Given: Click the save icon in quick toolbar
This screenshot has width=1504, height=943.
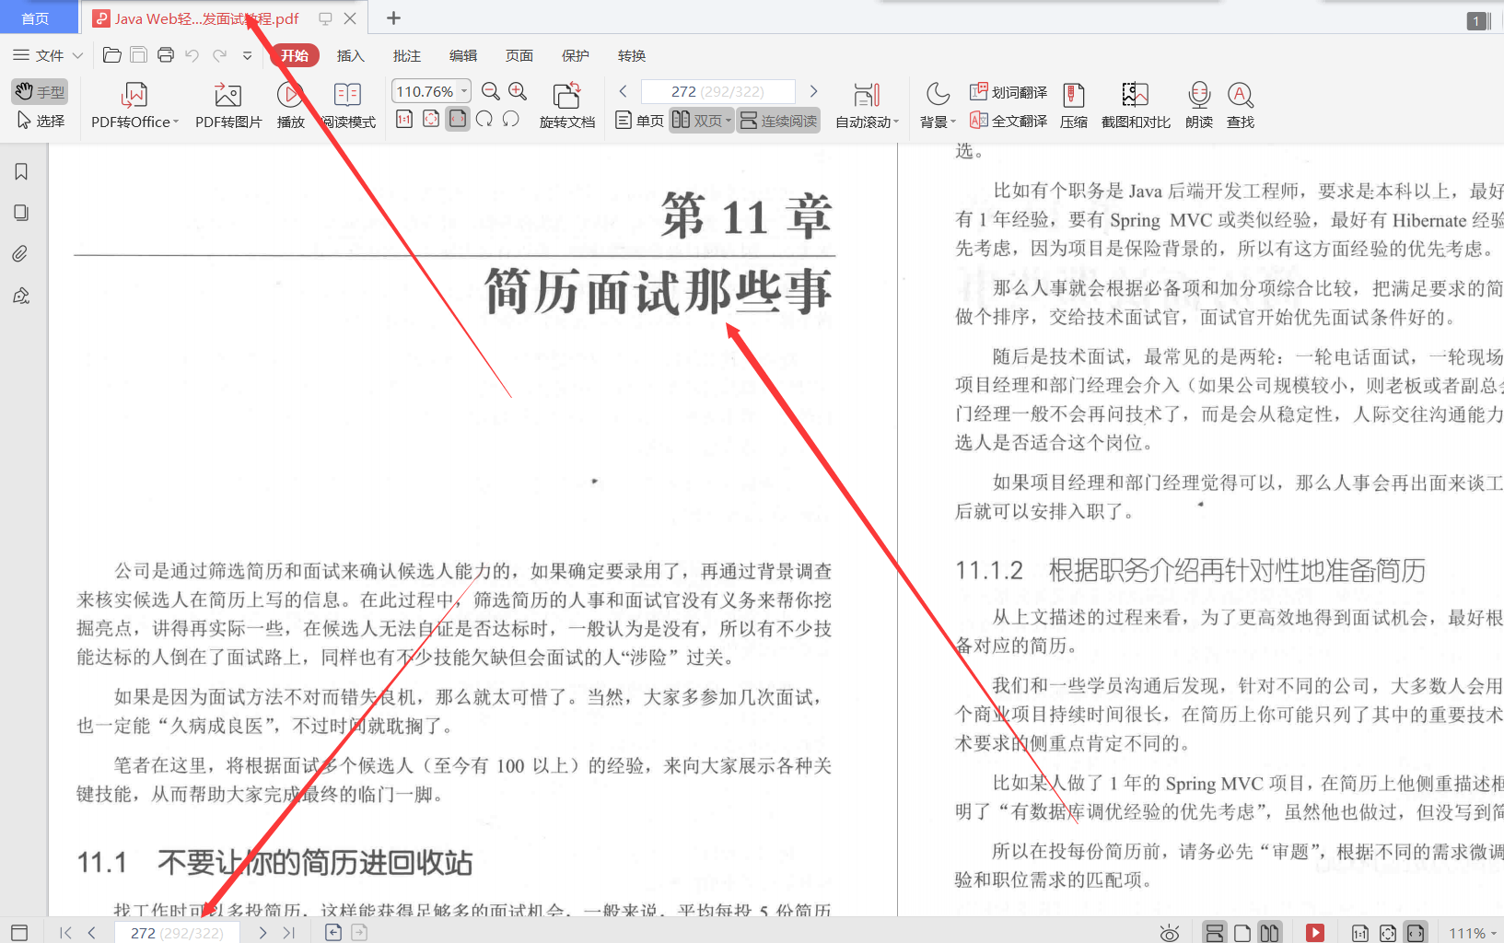Looking at the screenshot, I should pos(138,55).
